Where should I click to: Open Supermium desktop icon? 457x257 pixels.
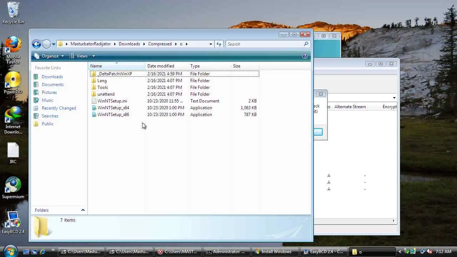tap(13, 188)
